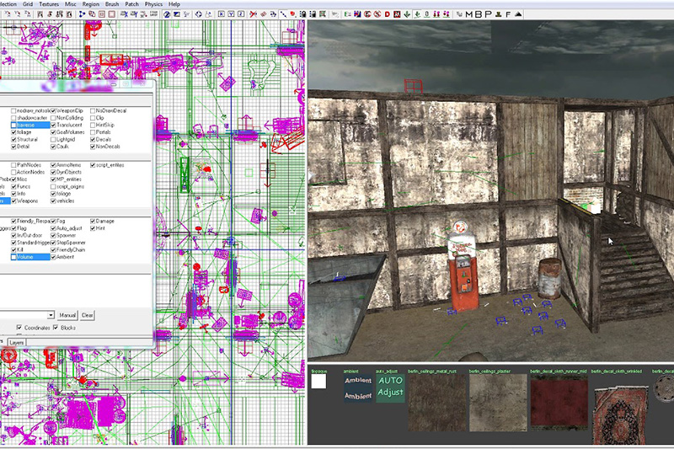
Task: Click the red scissors clipper icon
Action: [254, 14]
